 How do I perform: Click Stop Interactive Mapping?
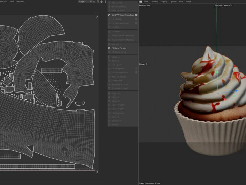click(x=122, y=40)
